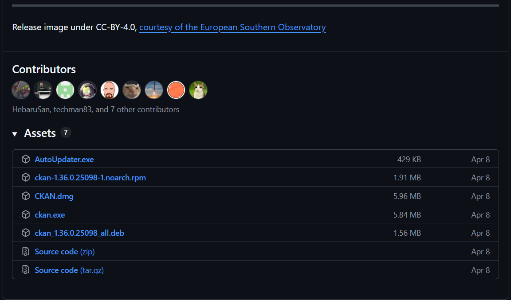The height and width of the screenshot is (300, 511).
Task: Click the package icon next to CKAN.dmg
Action: [x=26, y=196]
